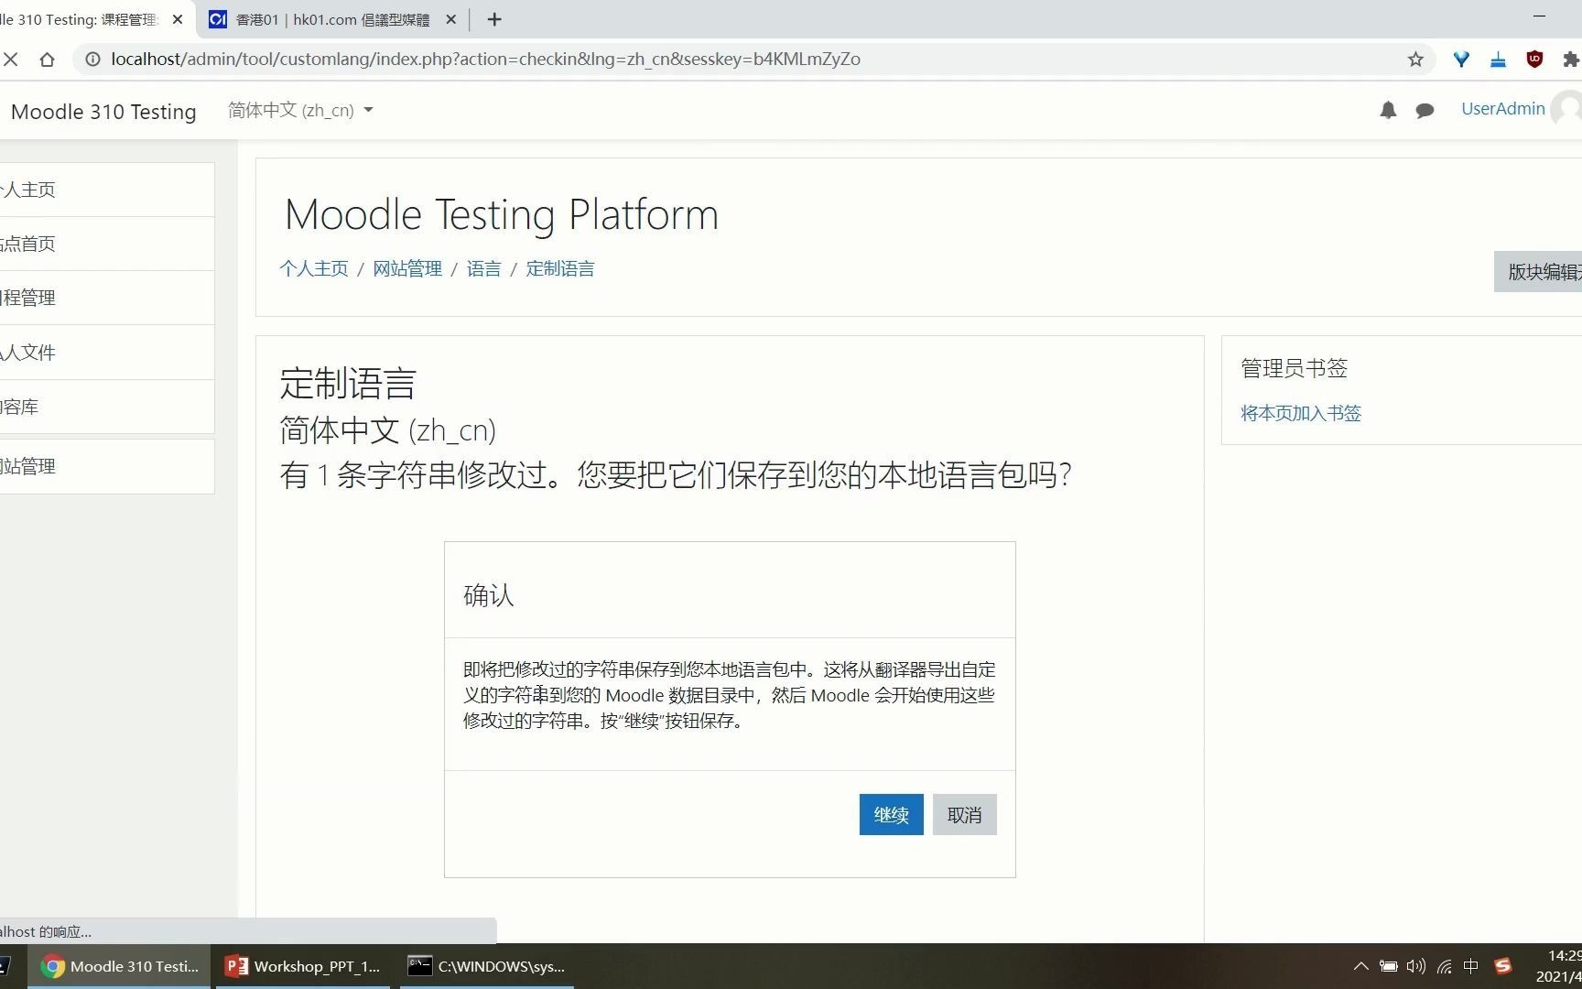Open private files (人文件) in sidebar
The image size is (1582, 989).
click(107, 353)
